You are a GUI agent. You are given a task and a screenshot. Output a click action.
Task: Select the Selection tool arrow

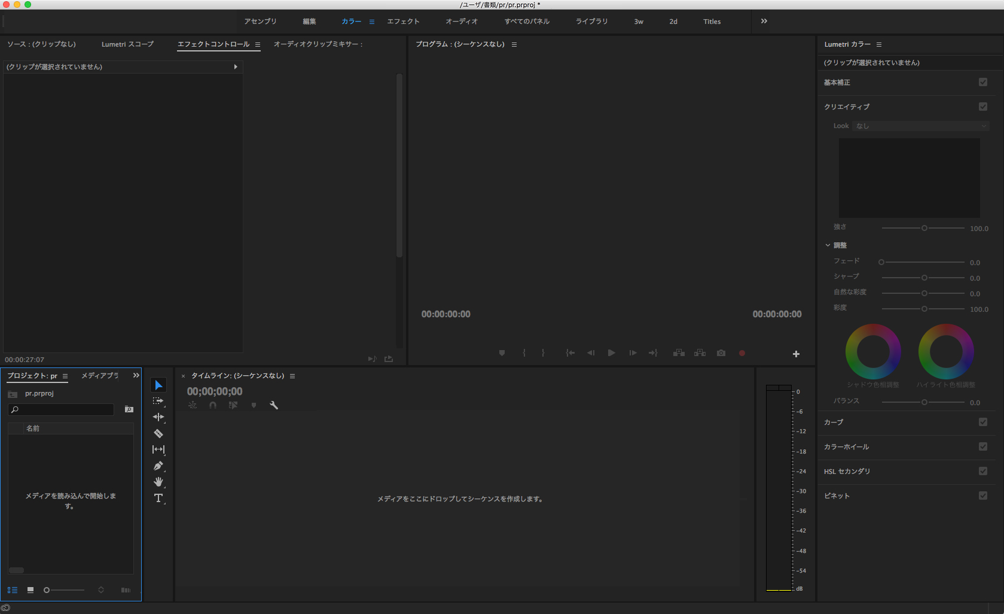coord(158,385)
